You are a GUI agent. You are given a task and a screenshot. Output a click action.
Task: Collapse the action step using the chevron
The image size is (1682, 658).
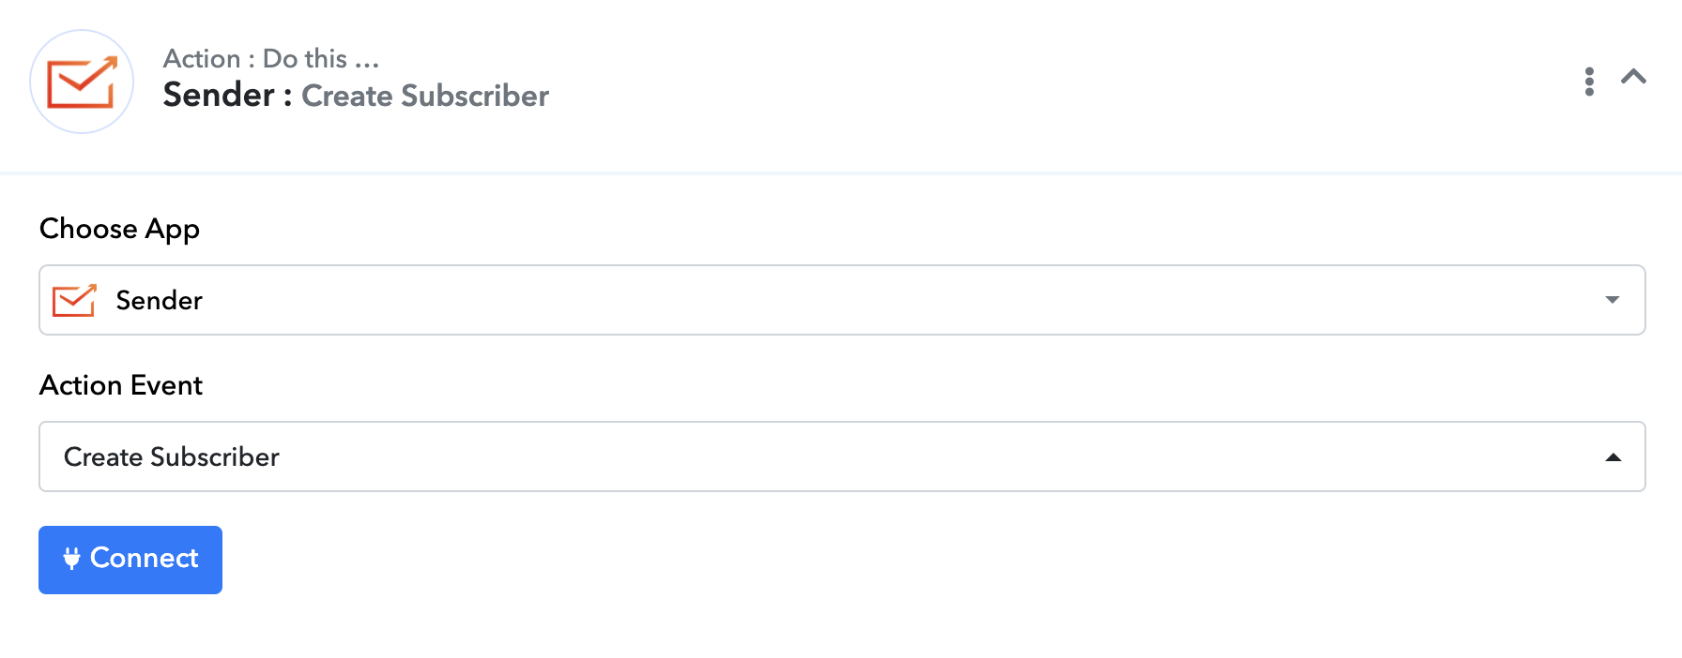coord(1633,77)
